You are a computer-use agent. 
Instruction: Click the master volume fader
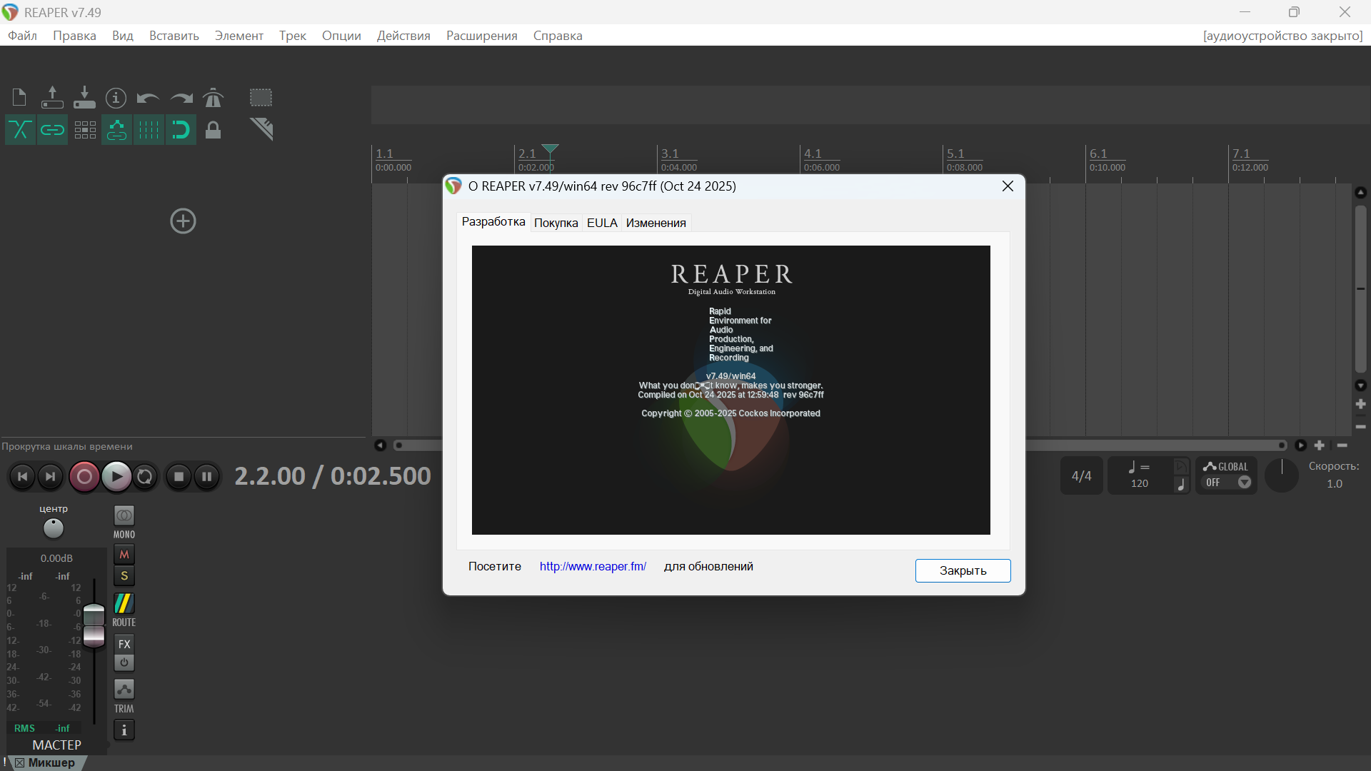pyautogui.click(x=94, y=625)
